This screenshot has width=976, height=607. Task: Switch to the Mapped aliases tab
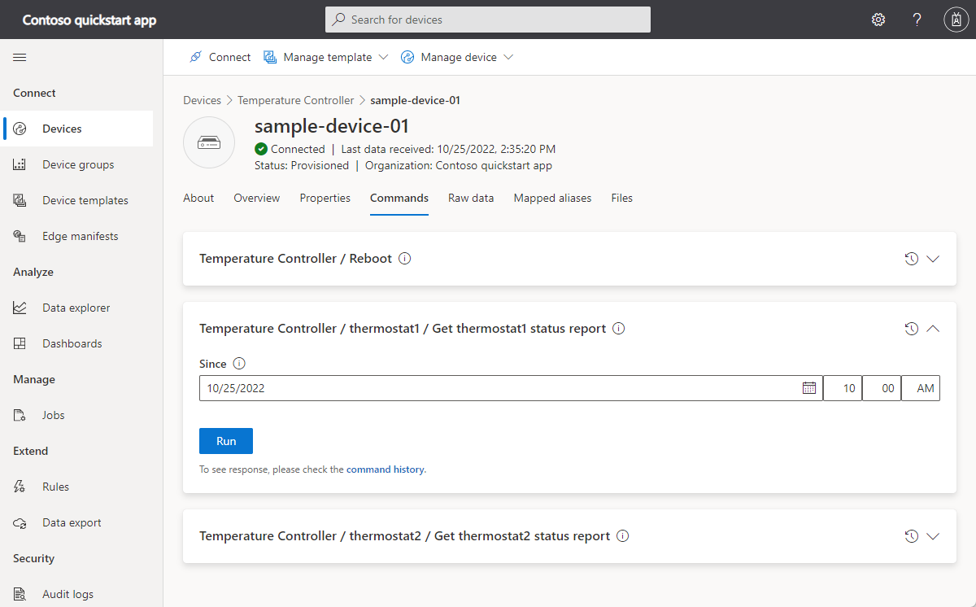553,198
